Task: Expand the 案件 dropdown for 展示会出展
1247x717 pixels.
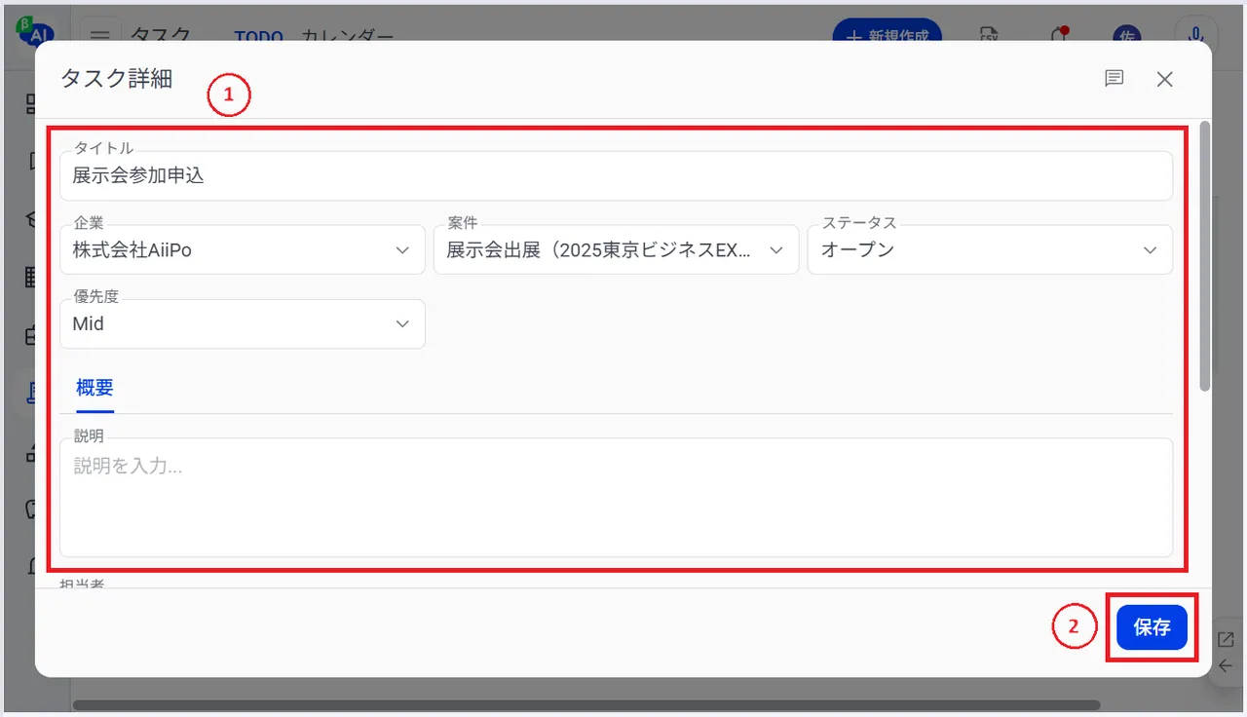Action: (616, 250)
